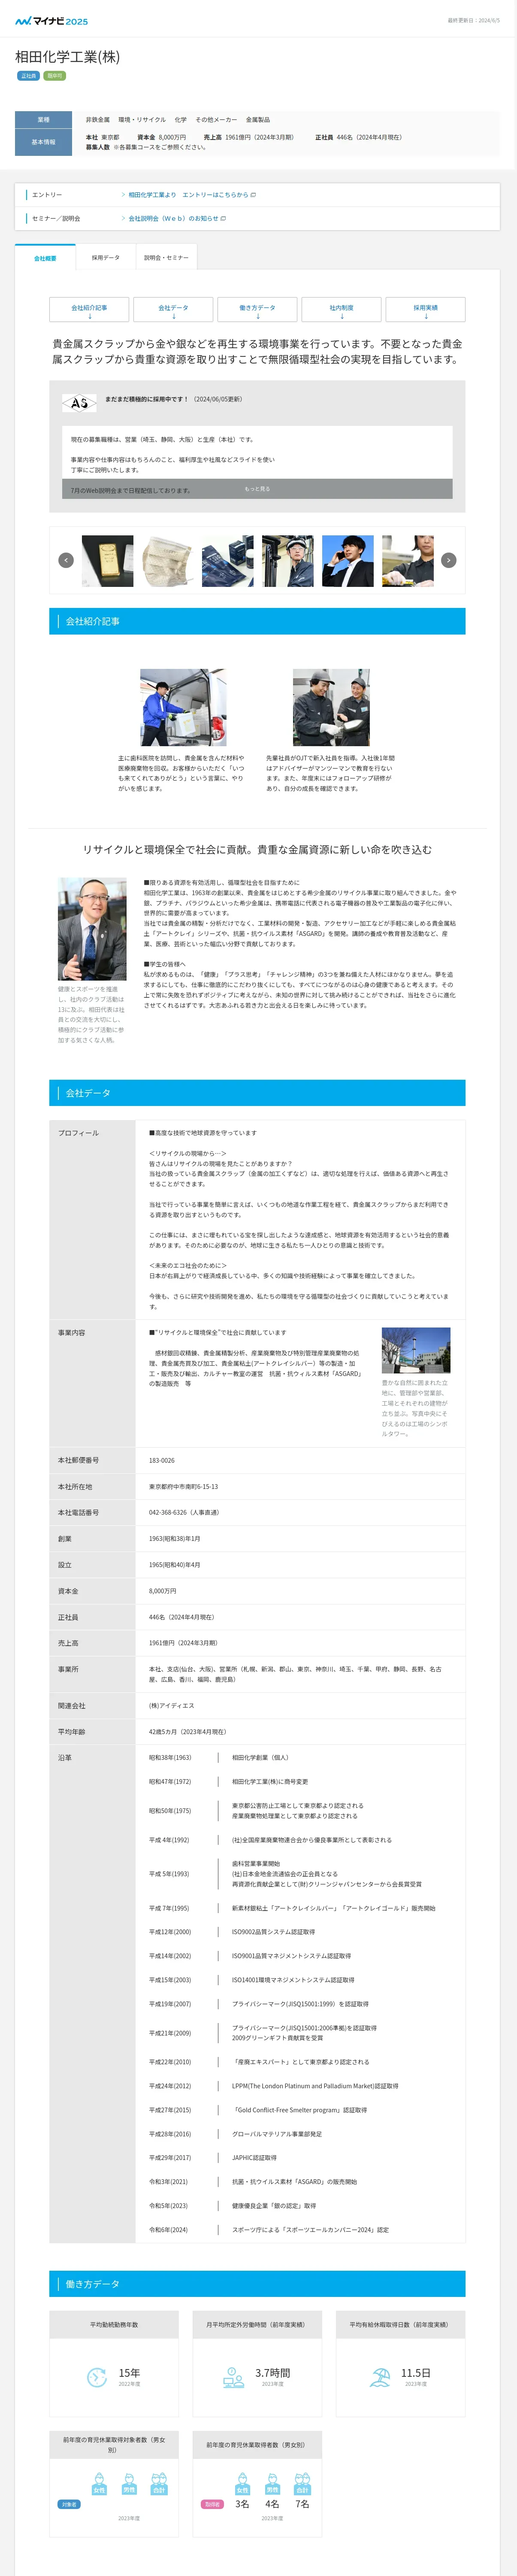Select the 最終更新日 date text

474,20
